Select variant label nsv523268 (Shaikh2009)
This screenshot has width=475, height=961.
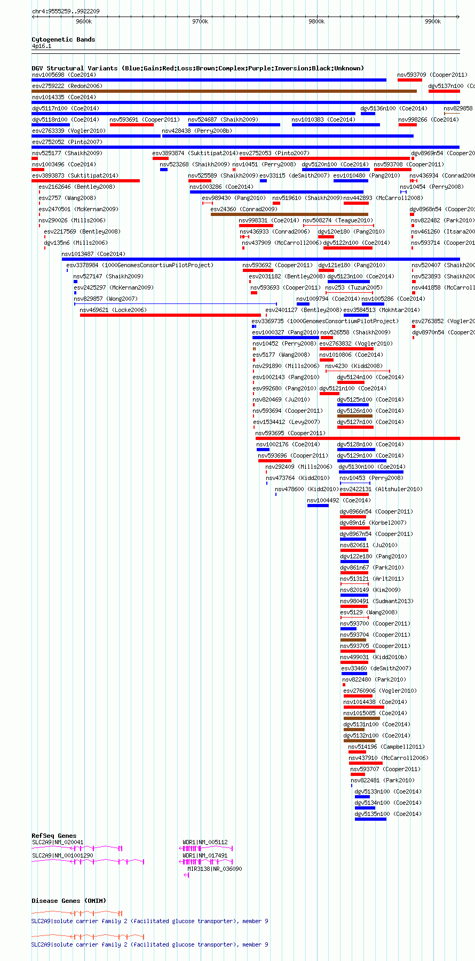(195, 164)
